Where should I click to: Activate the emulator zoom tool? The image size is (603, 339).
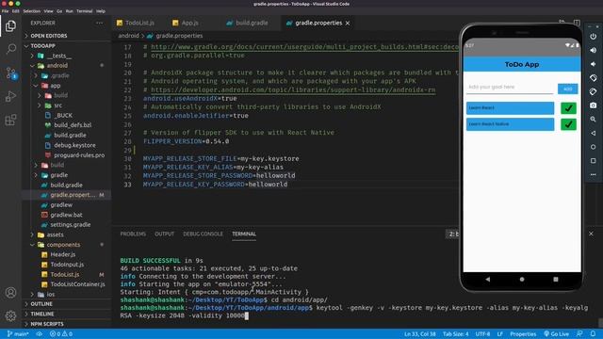pos(593,120)
